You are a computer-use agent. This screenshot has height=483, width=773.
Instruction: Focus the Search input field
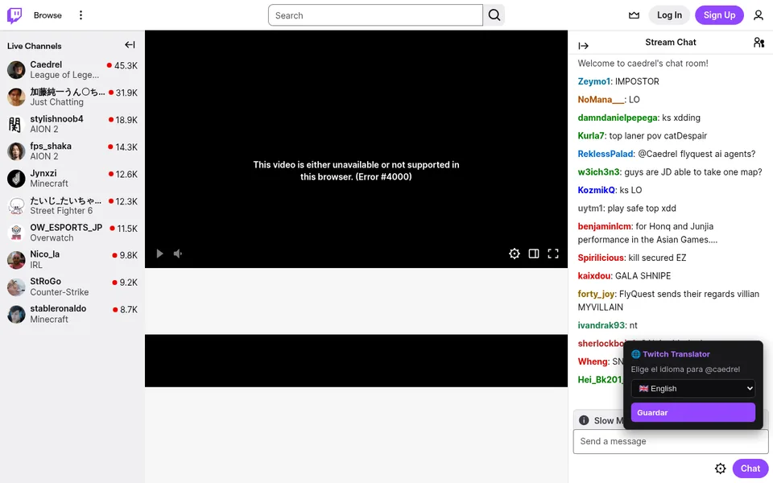click(x=375, y=15)
